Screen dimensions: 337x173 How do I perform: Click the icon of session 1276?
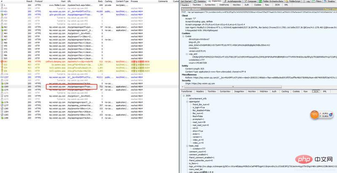[x=2, y=102]
